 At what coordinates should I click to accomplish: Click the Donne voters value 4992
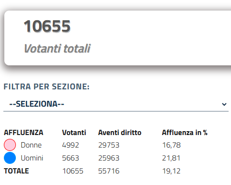coord(71,145)
